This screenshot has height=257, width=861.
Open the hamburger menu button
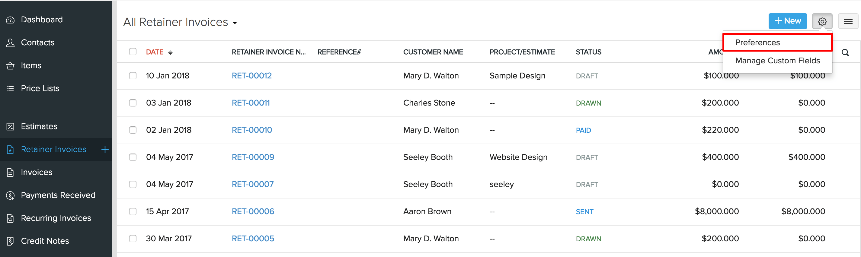click(x=848, y=21)
